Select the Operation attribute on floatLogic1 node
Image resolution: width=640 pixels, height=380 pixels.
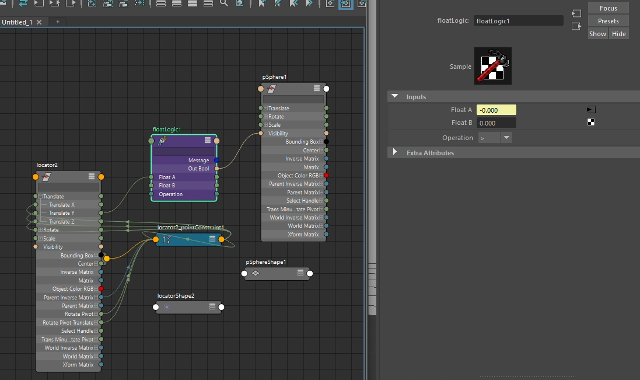point(170,194)
